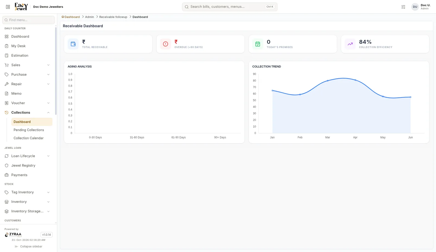Click the Doc U. Admin profile name
This screenshot has height=252, width=436.
coord(425,7)
